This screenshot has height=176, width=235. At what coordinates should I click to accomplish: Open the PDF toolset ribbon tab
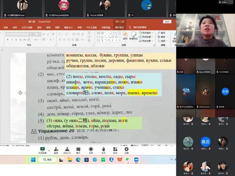tap(91, 28)
